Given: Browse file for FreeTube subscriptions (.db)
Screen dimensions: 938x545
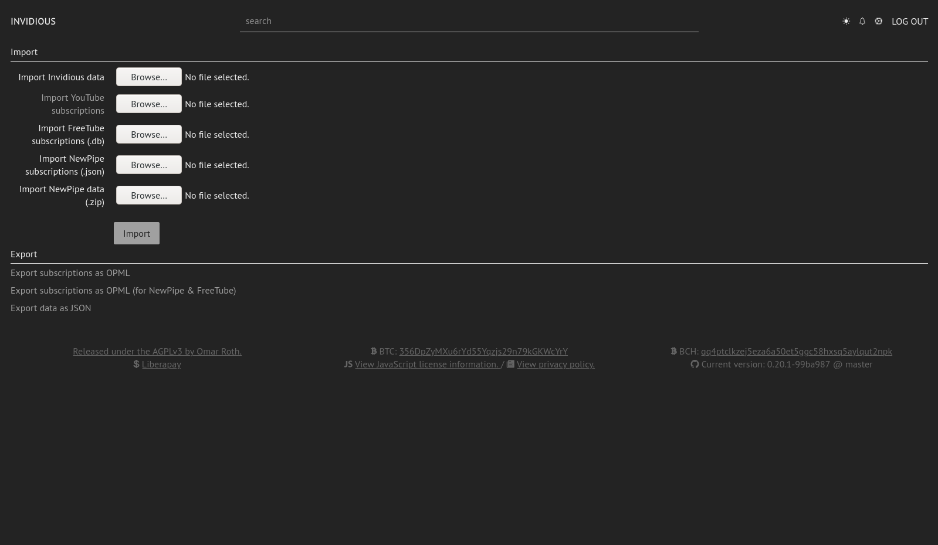Looking at the screenshot, I should point(149,134).
